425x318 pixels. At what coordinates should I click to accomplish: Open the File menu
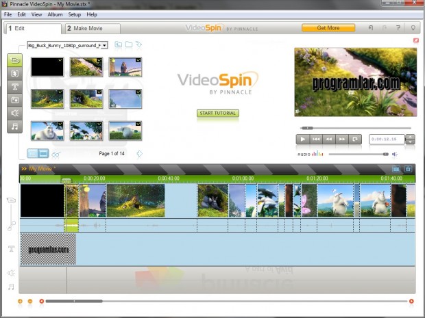click(x=8, y=14)
